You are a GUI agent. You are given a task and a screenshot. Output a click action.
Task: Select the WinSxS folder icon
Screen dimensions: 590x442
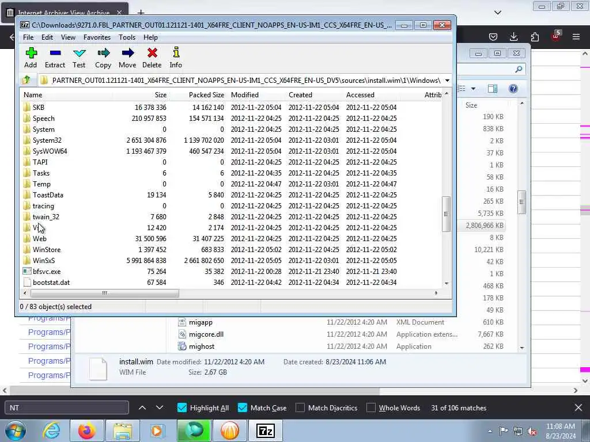[x=27, y=260]
